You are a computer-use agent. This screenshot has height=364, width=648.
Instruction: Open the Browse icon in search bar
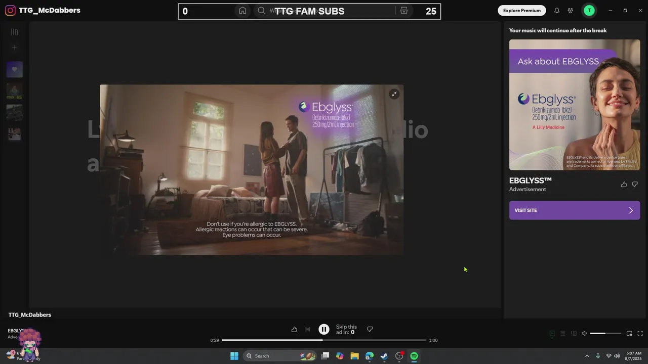coord(403,11)
